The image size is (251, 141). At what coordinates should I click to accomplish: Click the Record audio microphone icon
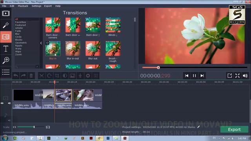[80, 76]
